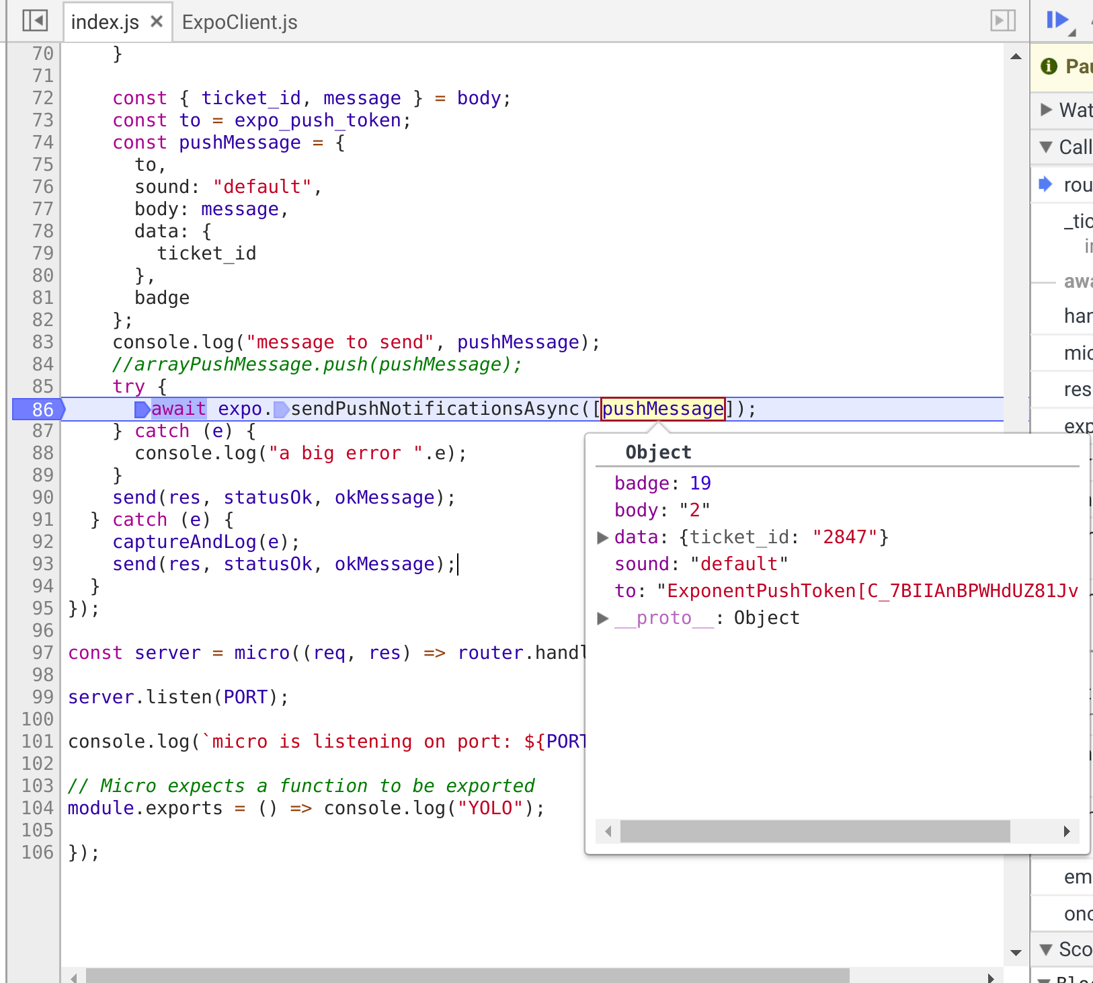
Task: Switch to the ExpoClient.js tab
Action: tap(239, 22)
